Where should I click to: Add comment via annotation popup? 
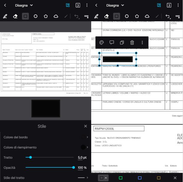[x=112, y=42]
